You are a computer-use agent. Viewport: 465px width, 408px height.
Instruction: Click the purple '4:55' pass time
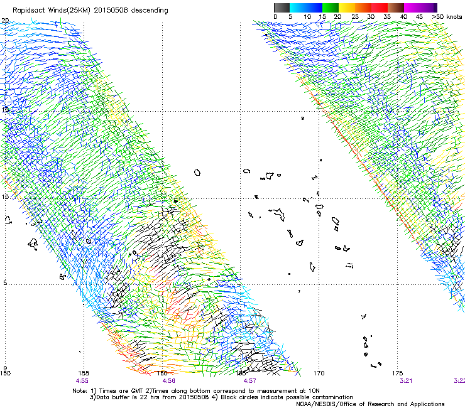point(82,381)
